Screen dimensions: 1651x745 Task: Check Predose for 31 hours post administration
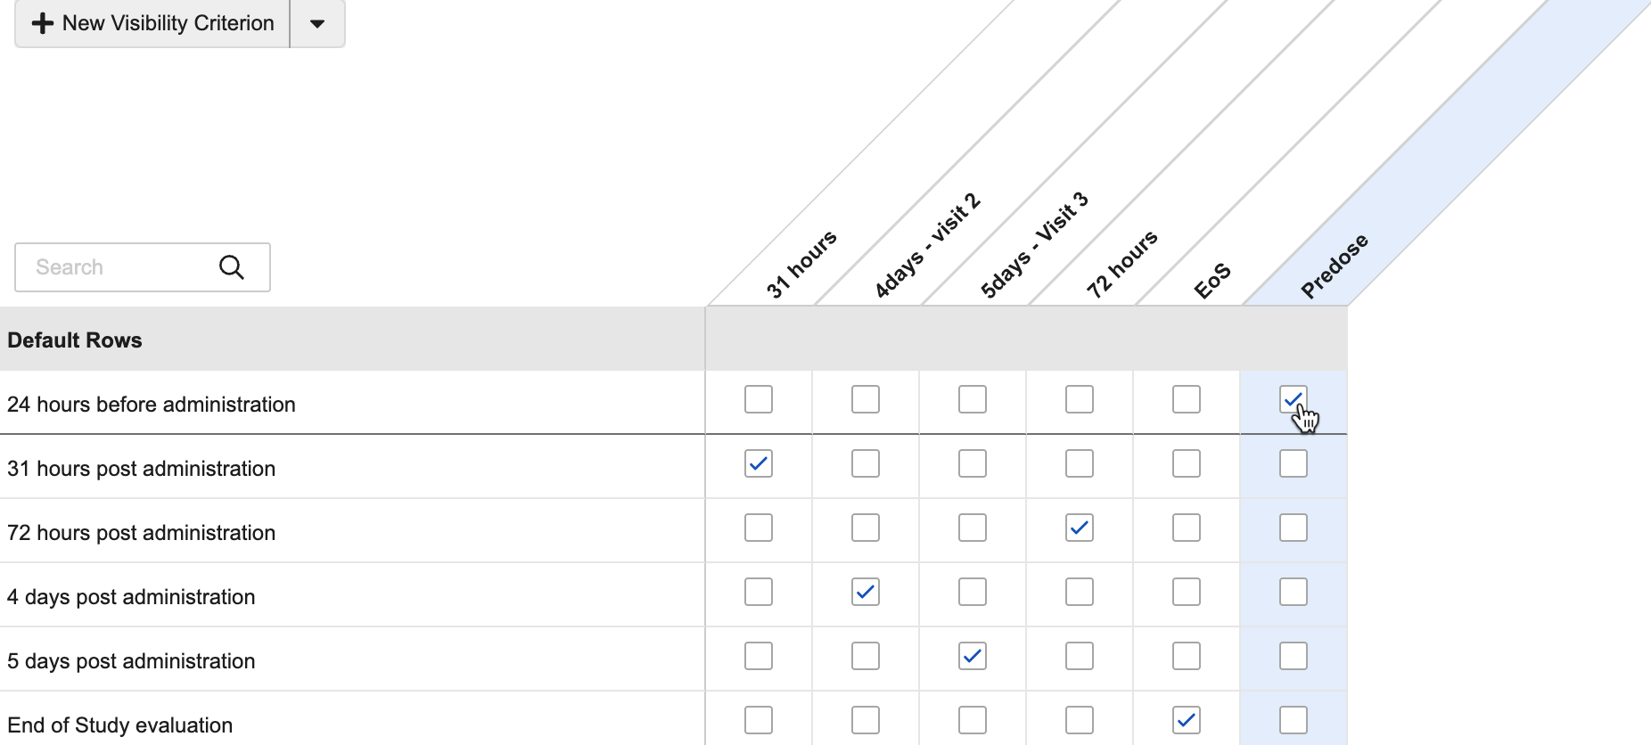coord(1294,463)
